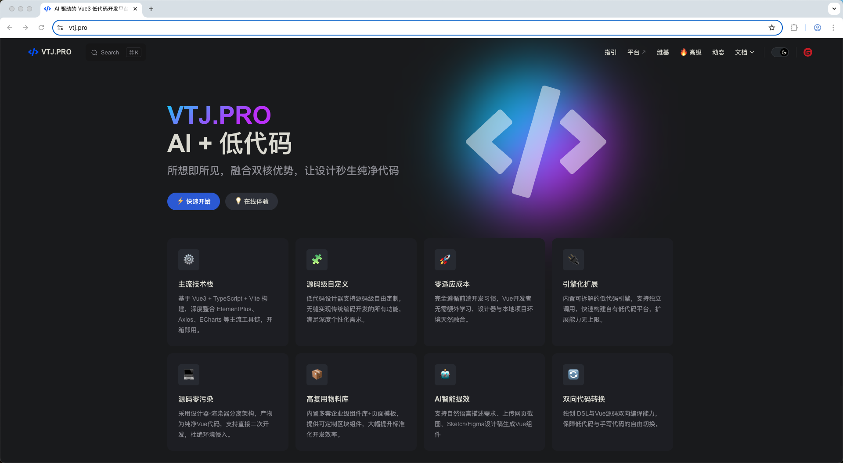Screen dimensions: 843x463
Task: Bookmark the page via the star icon
Action: [772, 27]
